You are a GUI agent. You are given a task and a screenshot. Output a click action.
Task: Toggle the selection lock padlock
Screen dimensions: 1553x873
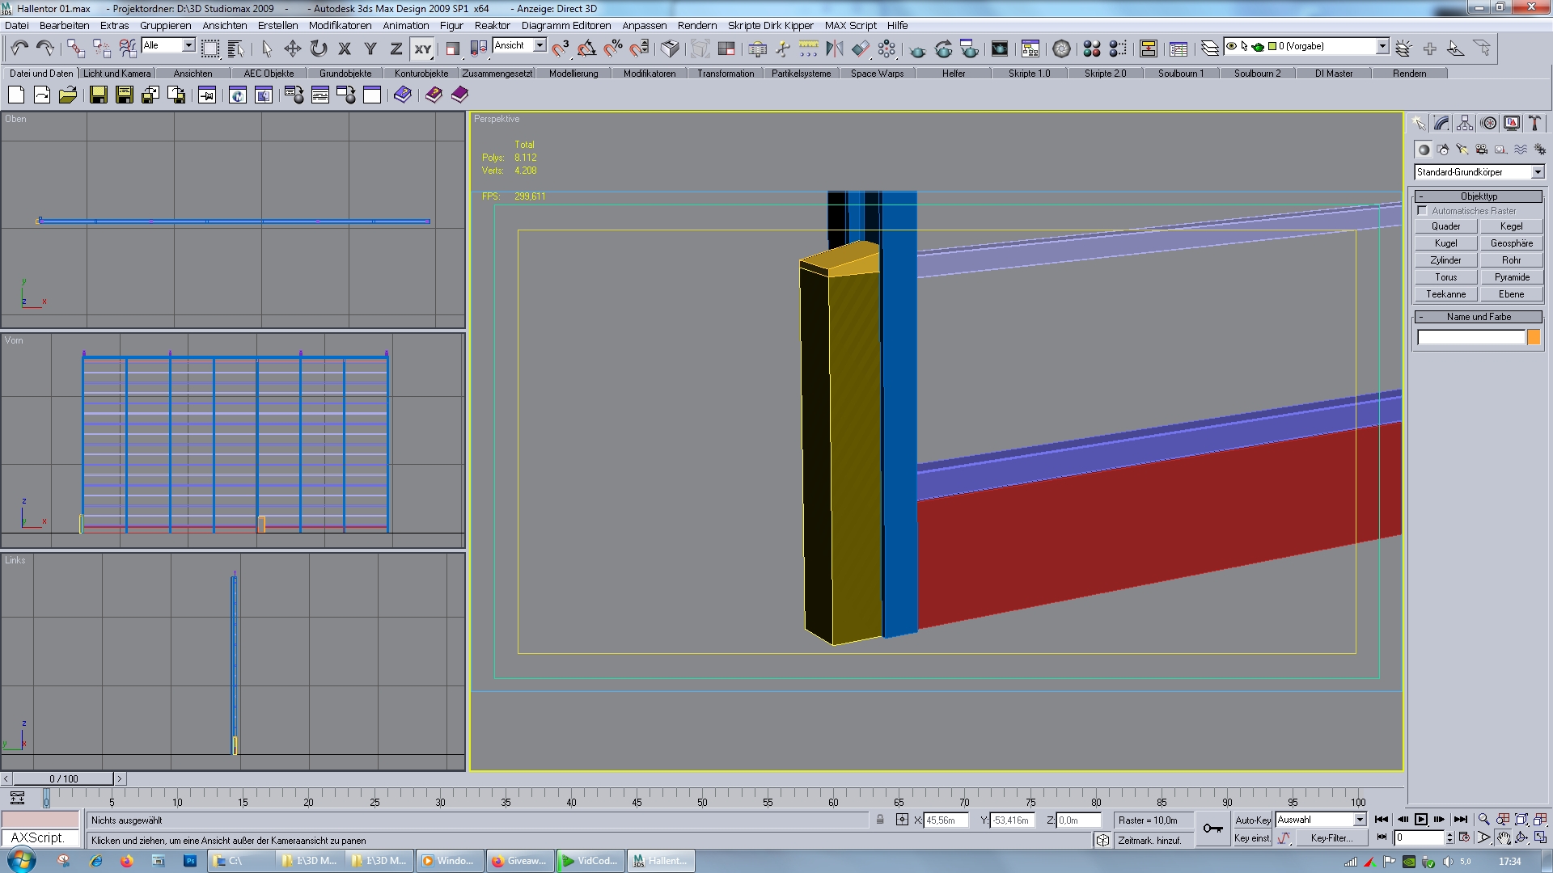point(880,820)
